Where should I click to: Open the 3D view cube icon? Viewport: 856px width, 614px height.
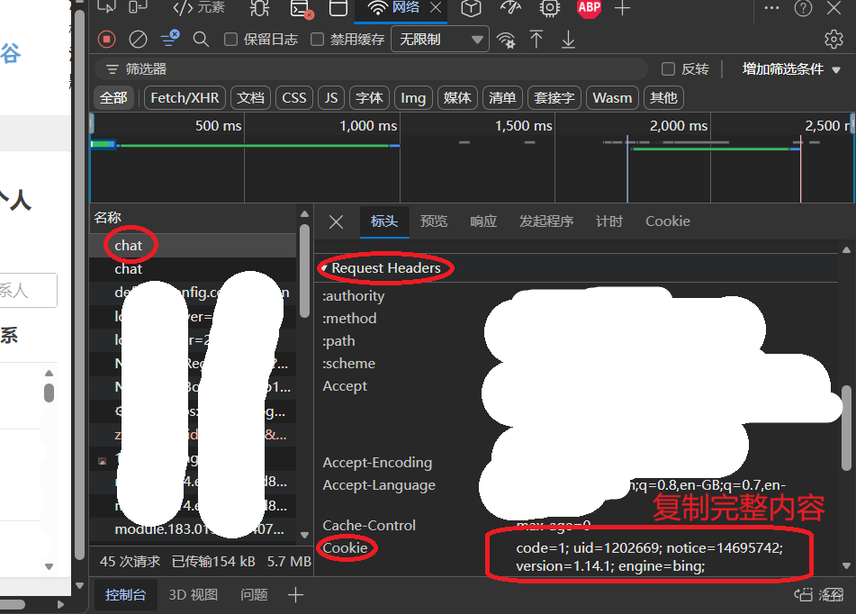471,7
